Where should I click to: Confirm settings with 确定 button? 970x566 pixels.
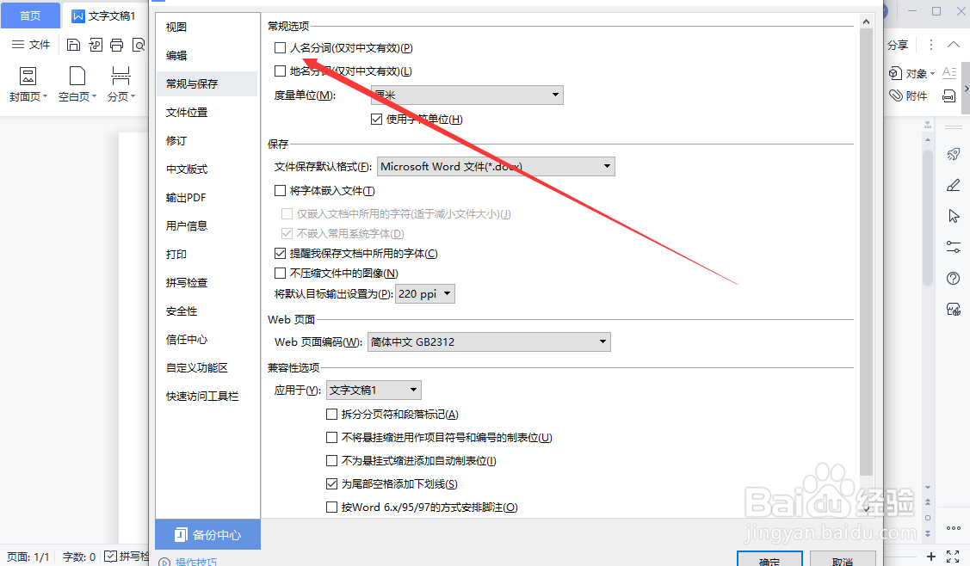point(769,559)
